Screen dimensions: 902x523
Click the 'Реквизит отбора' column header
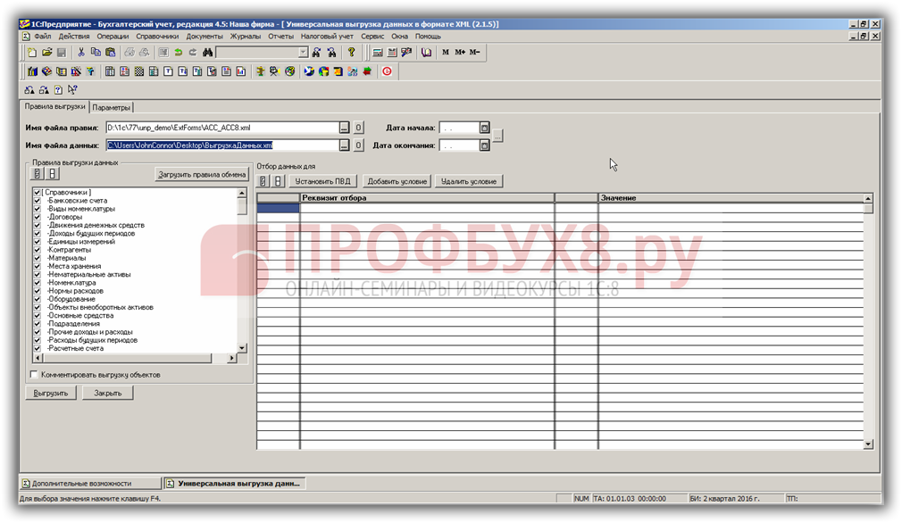[x=427, y=198]
